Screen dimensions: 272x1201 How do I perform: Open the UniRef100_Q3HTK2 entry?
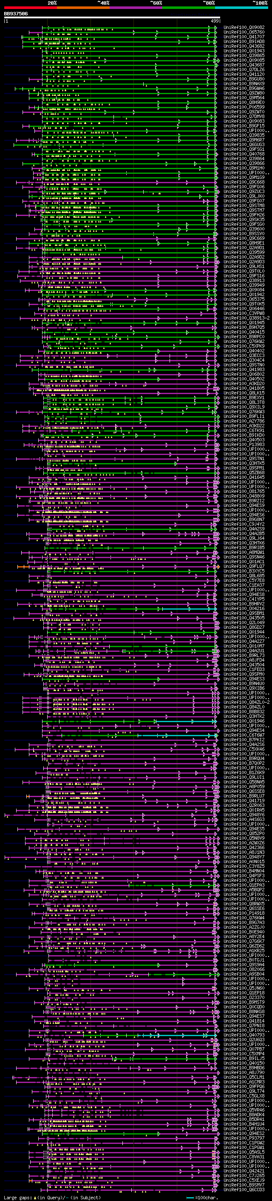(x=244, y=716)
